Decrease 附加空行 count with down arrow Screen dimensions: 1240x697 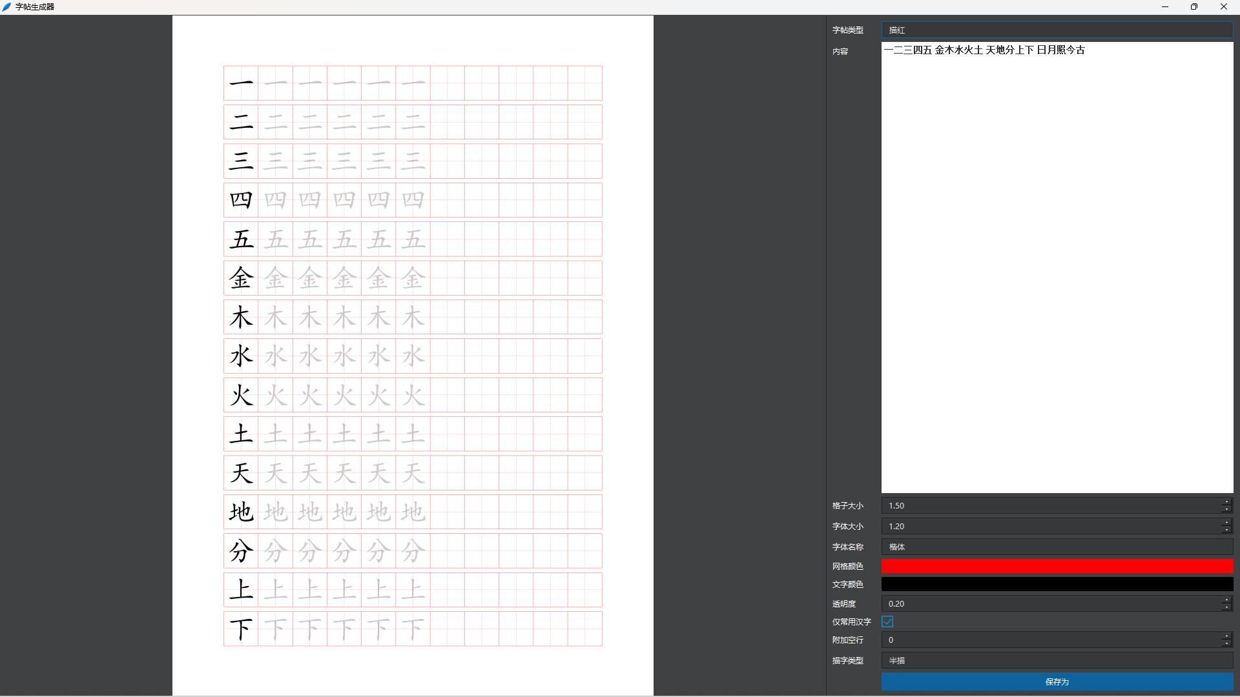pyautogui.click(x=1226, y=643)
